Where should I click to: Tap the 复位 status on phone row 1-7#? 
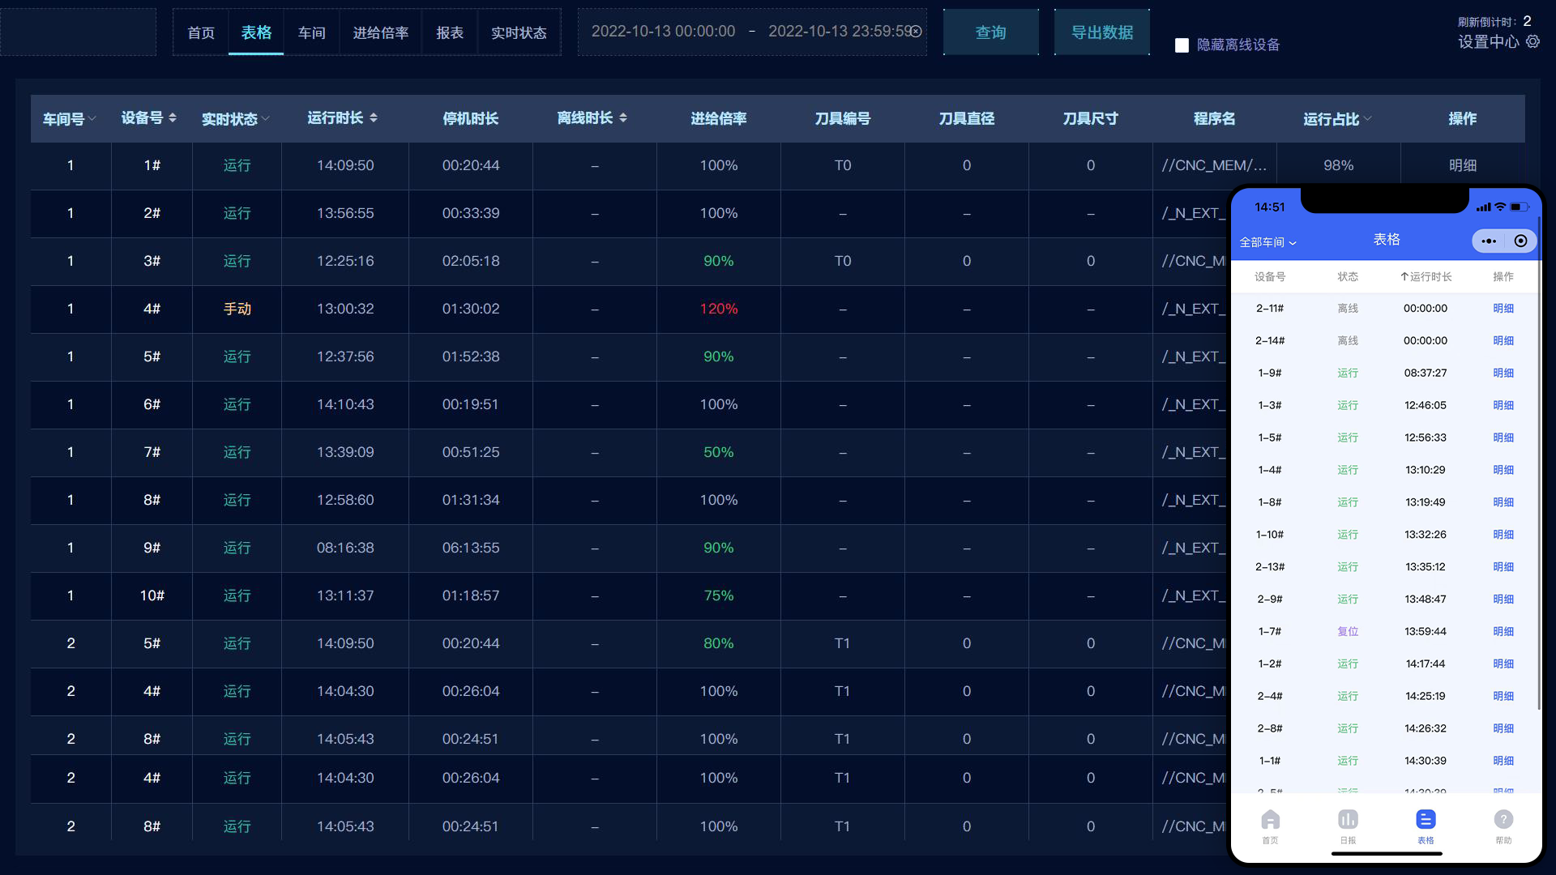(x=1348, y=632)
